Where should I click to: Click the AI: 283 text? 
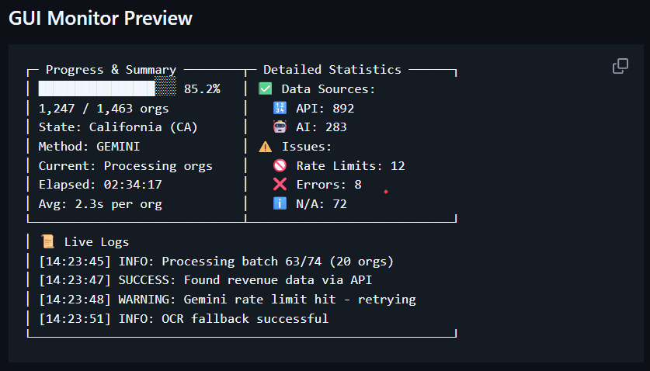pyautogui.click(x=322, y=127)
